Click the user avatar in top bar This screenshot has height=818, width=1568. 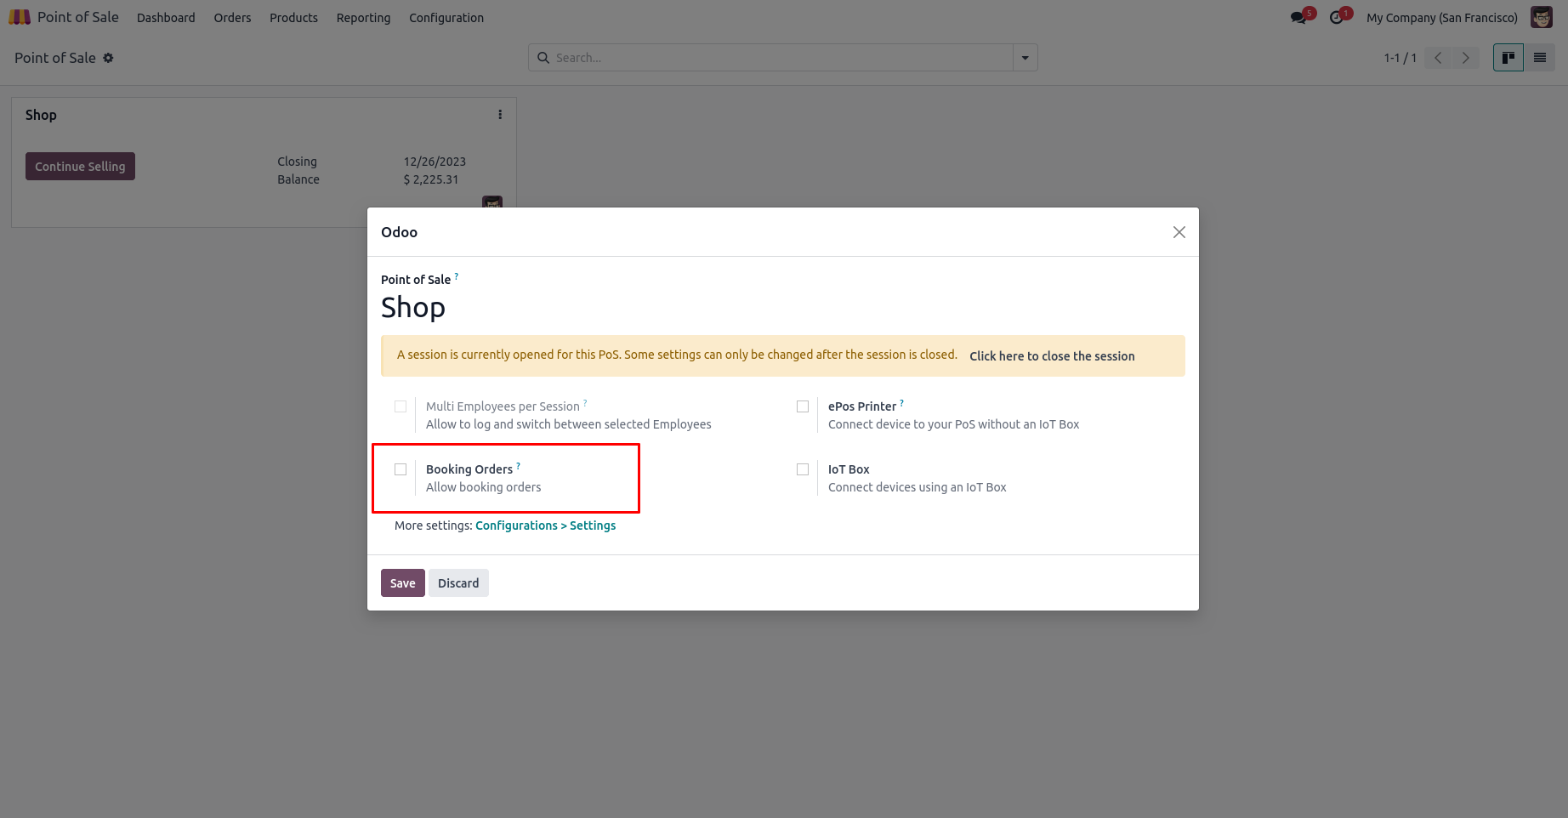pos(1541,18)
